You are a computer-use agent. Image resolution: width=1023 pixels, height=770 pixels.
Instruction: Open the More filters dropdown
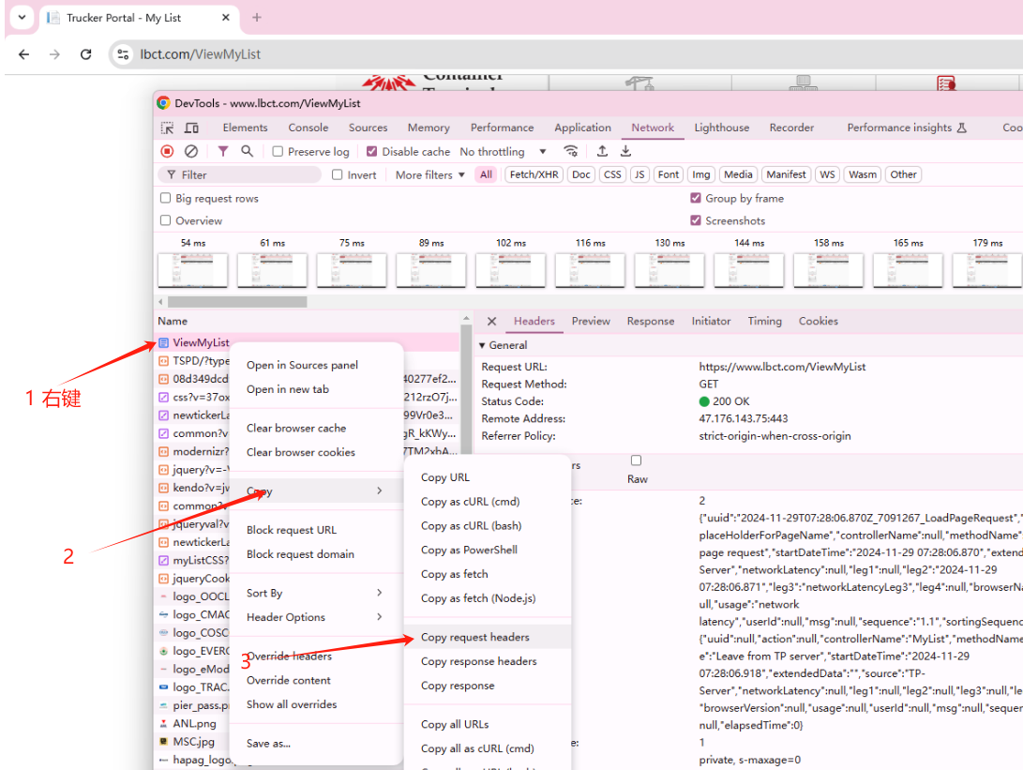(x=430, y=174)
